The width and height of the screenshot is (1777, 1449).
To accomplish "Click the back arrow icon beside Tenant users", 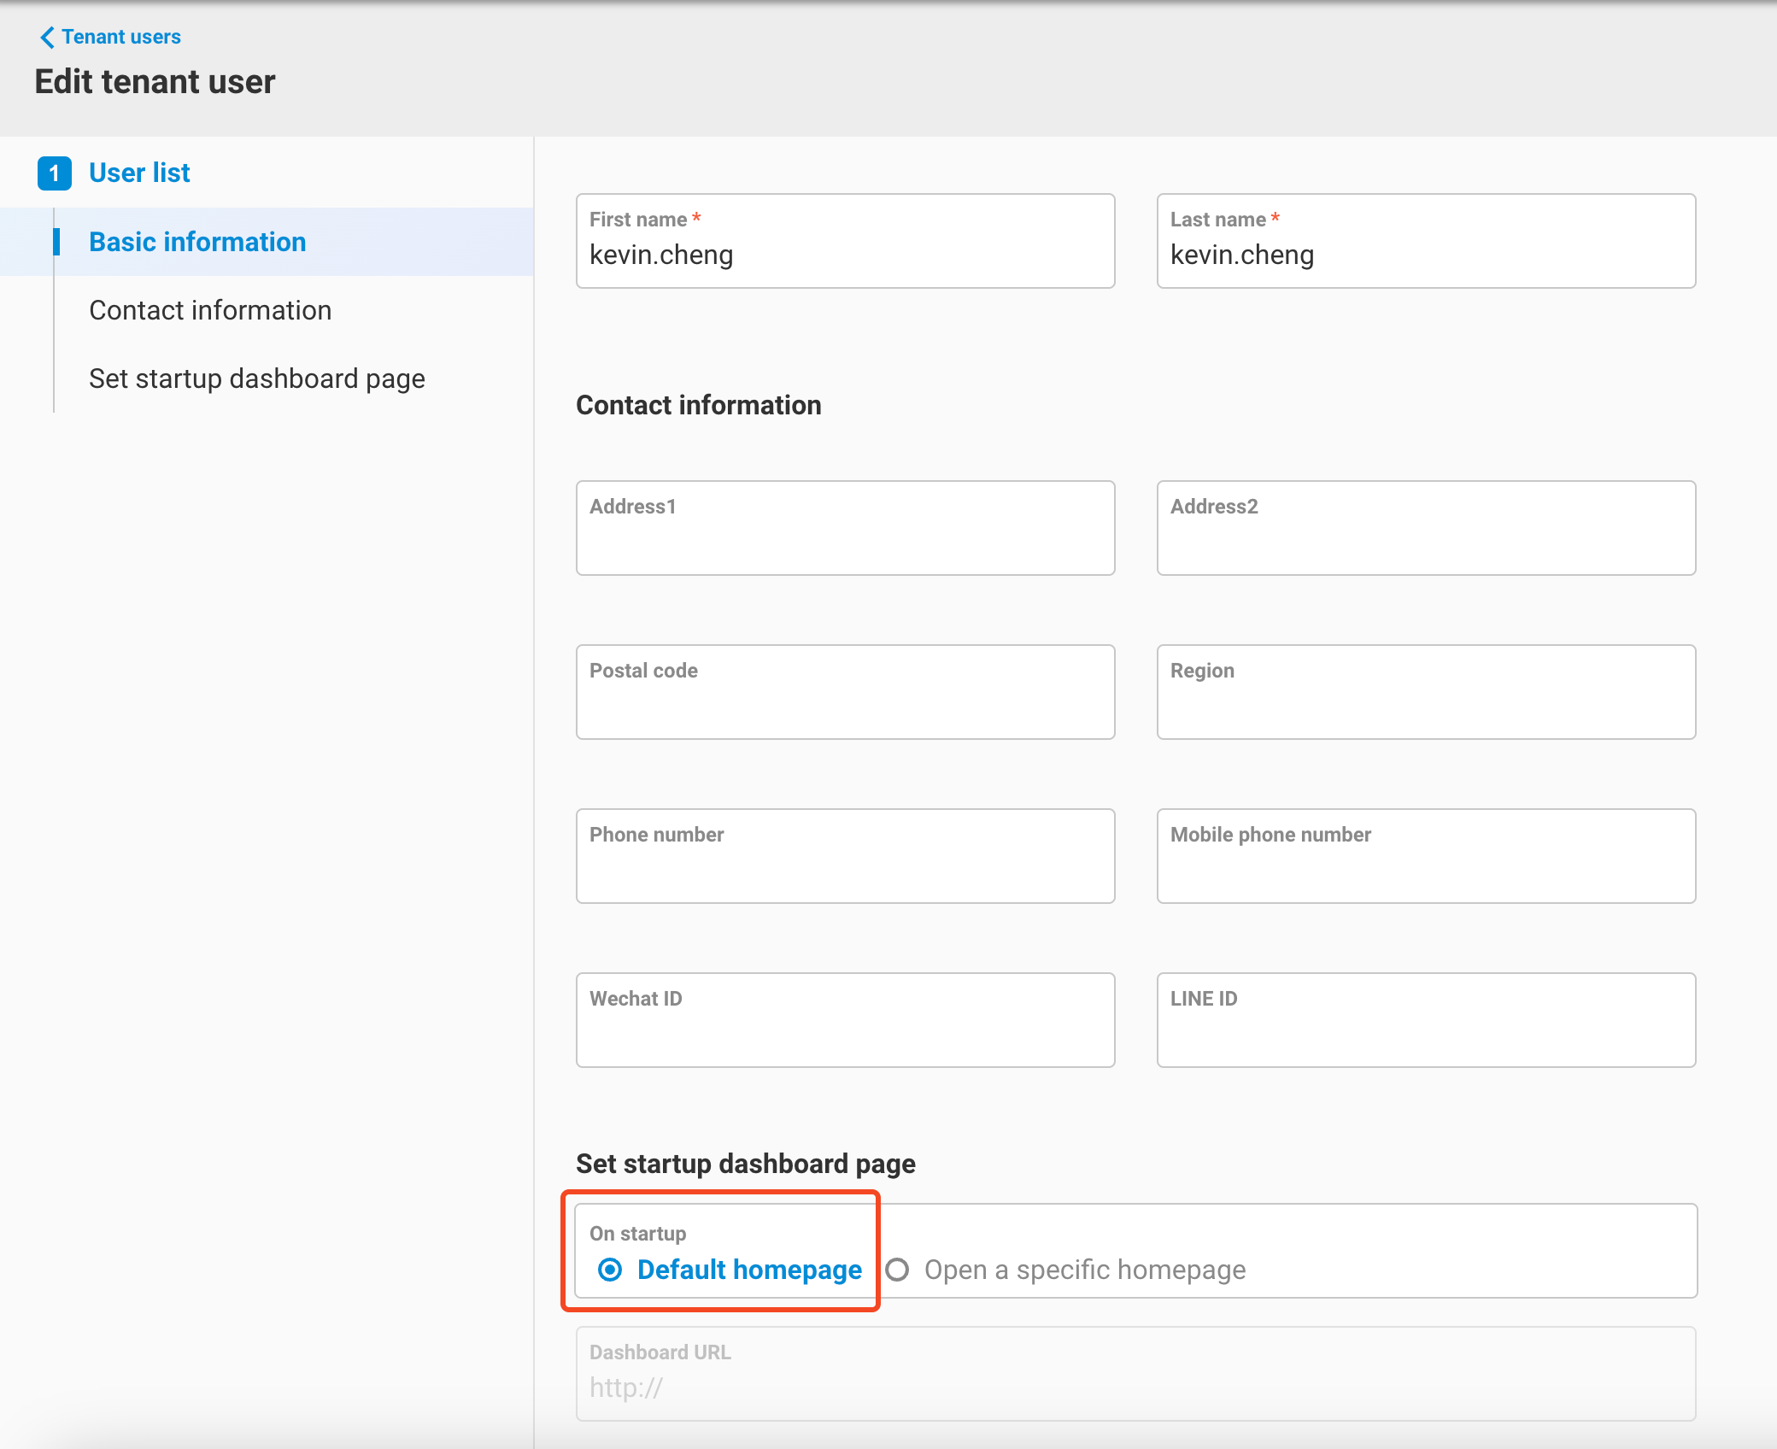I will (47, 37).
